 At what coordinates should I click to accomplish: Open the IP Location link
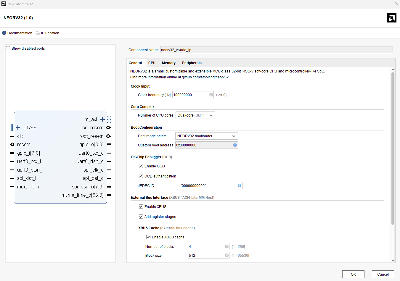[50, 33]
